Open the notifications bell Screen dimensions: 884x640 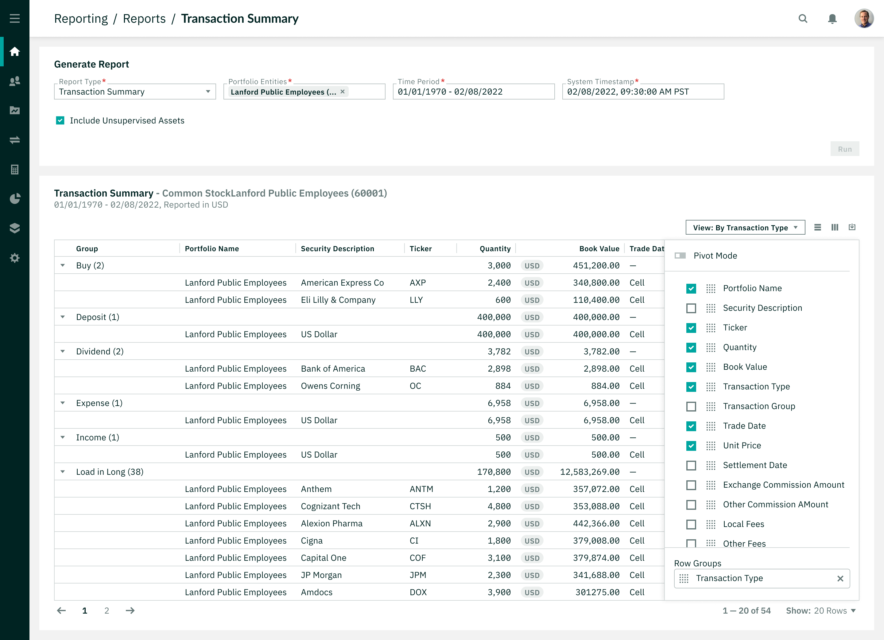click(x=832, y=19)
